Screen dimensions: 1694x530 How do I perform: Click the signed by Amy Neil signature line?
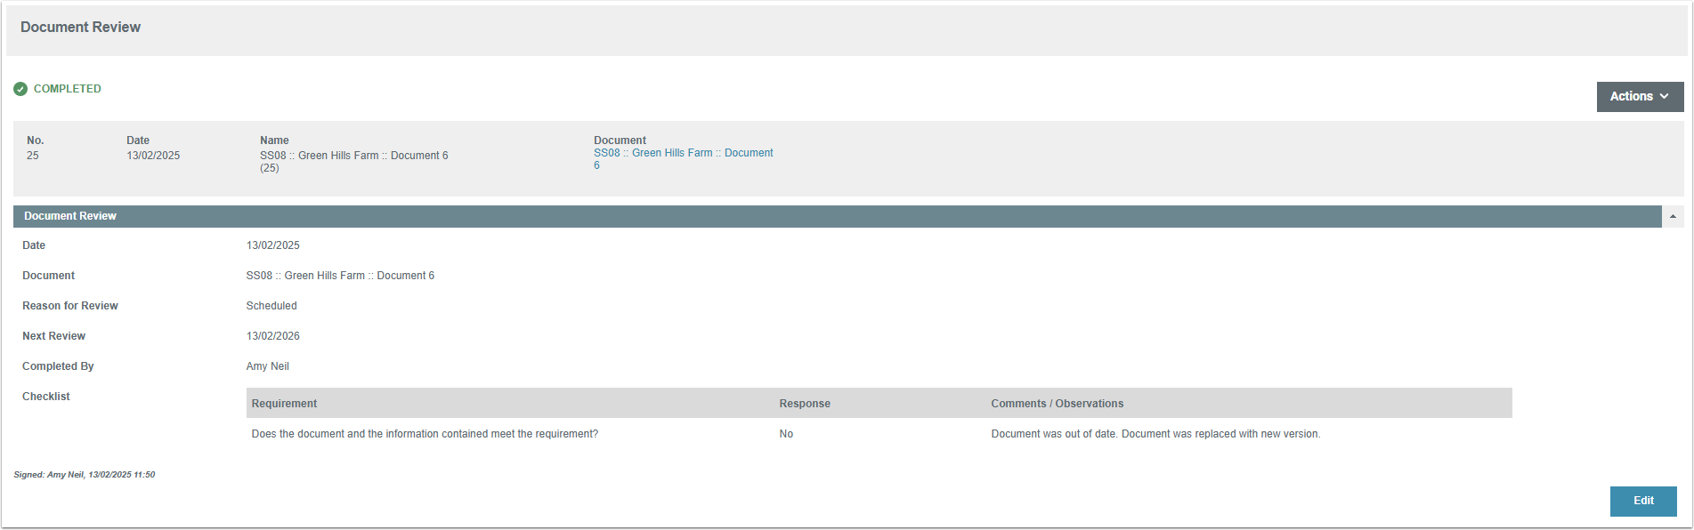[x=85, y=475]
